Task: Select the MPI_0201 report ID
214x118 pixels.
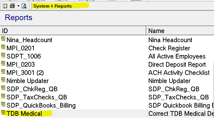Action: 20,48
